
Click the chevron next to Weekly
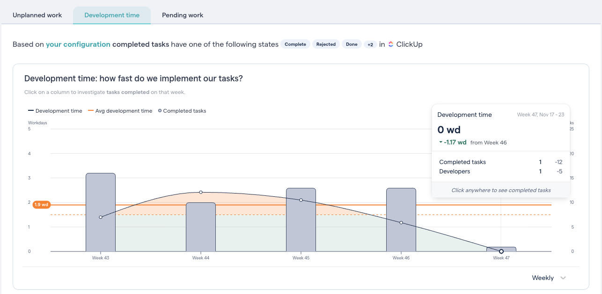[562, 278]
